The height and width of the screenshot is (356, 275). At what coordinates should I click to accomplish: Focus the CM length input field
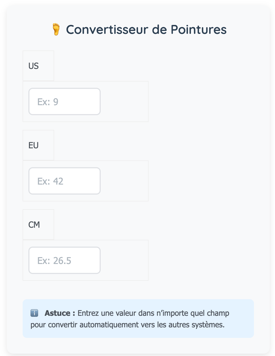[64, 260]
